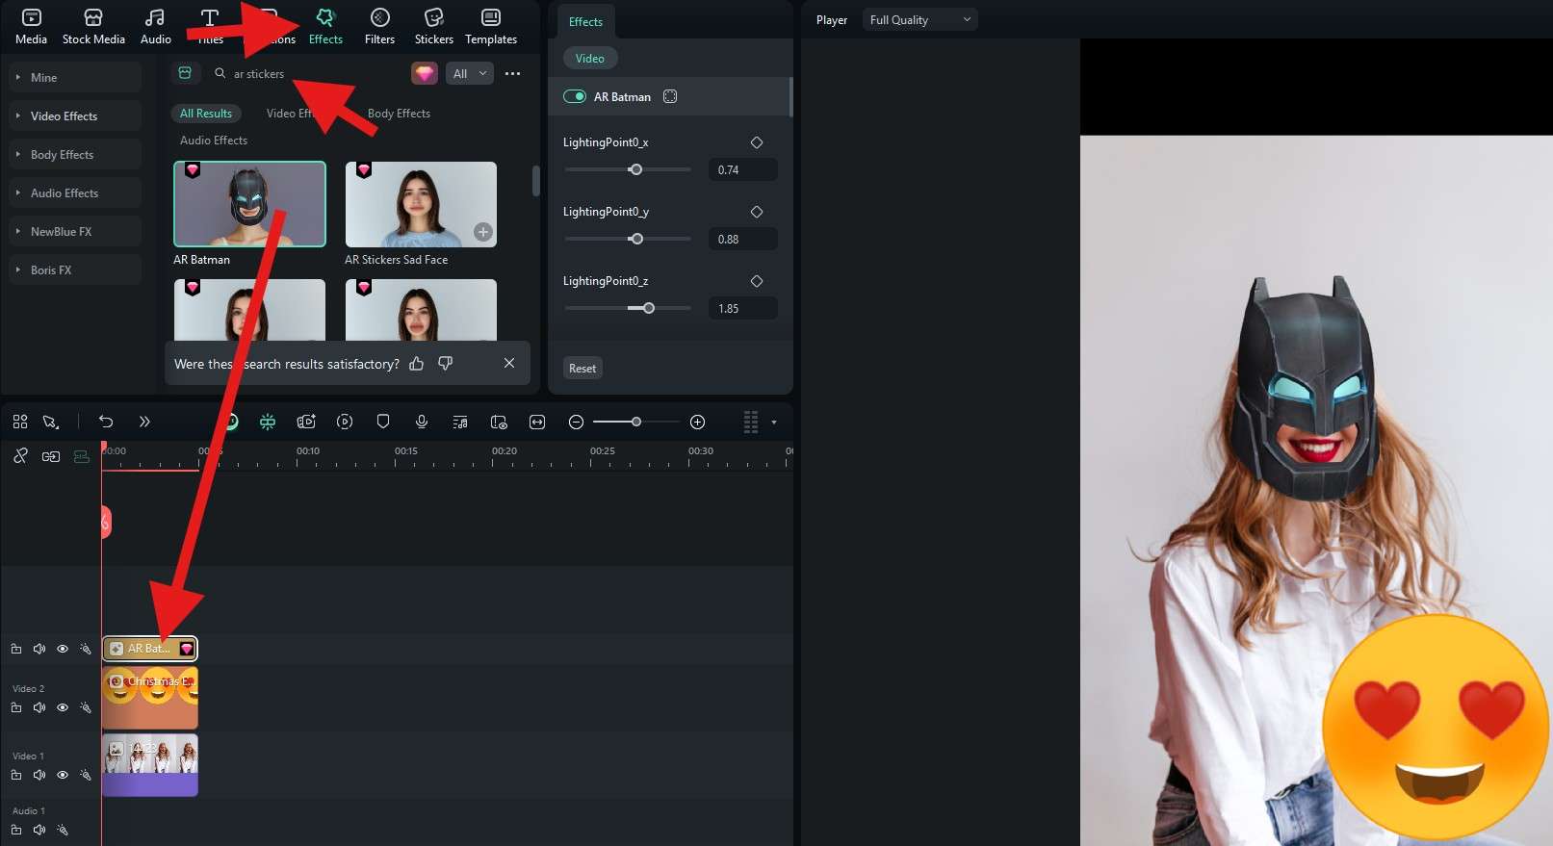This screenshot has width=1553, height=846.
Task: Click the LightingPoint0_z value field 1.85
Action: [742, 308]
